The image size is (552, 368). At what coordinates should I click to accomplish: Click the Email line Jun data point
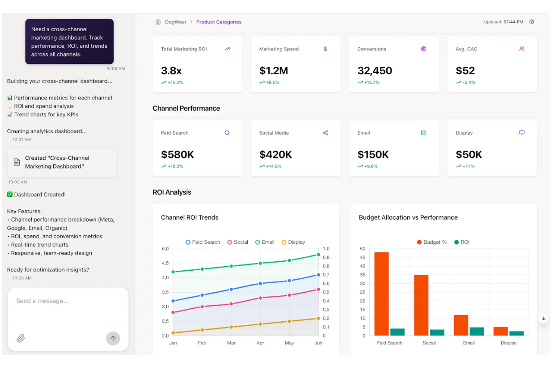click(x=319, y=255)
